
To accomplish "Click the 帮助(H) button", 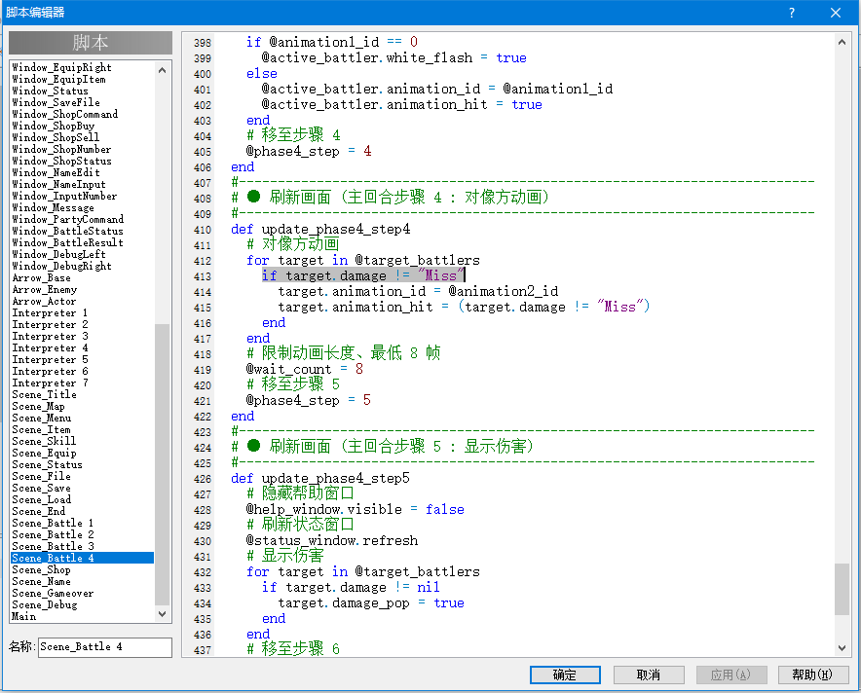I will pyautogui.click(x=812, y=675).
